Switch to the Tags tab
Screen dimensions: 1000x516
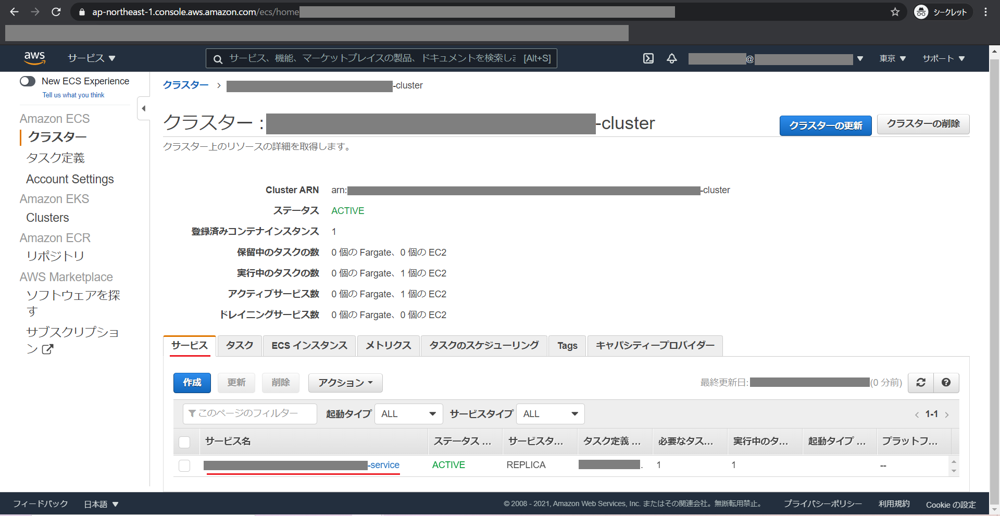[567, 346]
